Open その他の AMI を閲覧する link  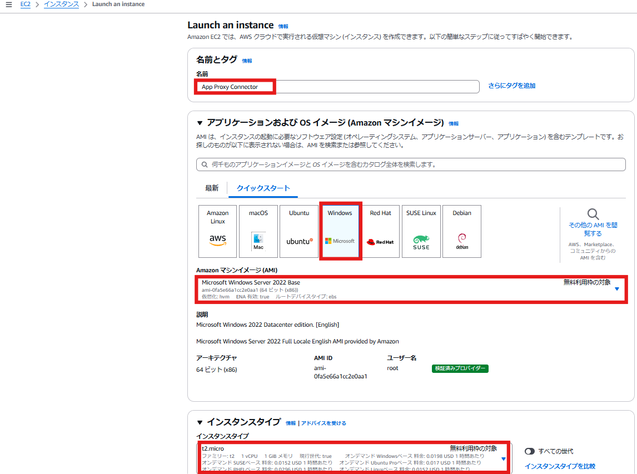[593, 229]
